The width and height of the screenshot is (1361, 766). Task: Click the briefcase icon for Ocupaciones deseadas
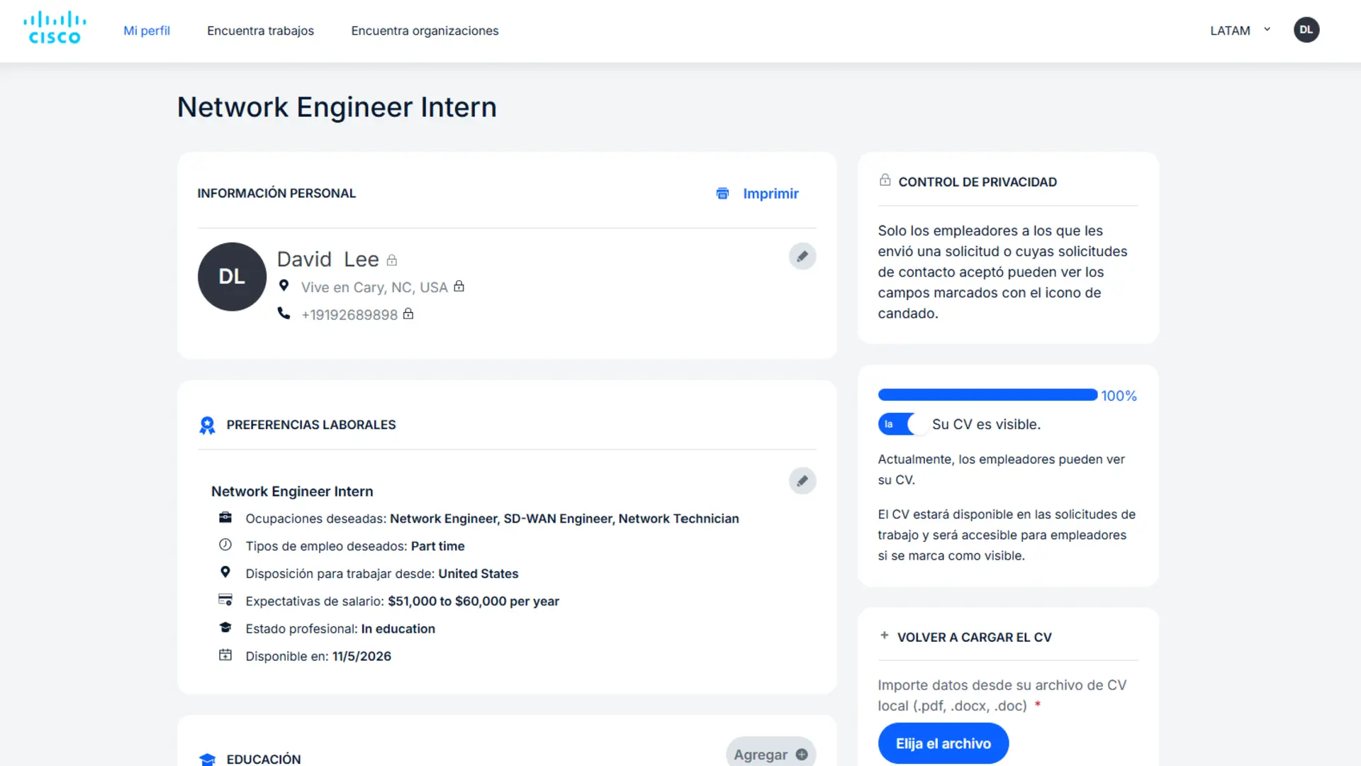[225, 517]
